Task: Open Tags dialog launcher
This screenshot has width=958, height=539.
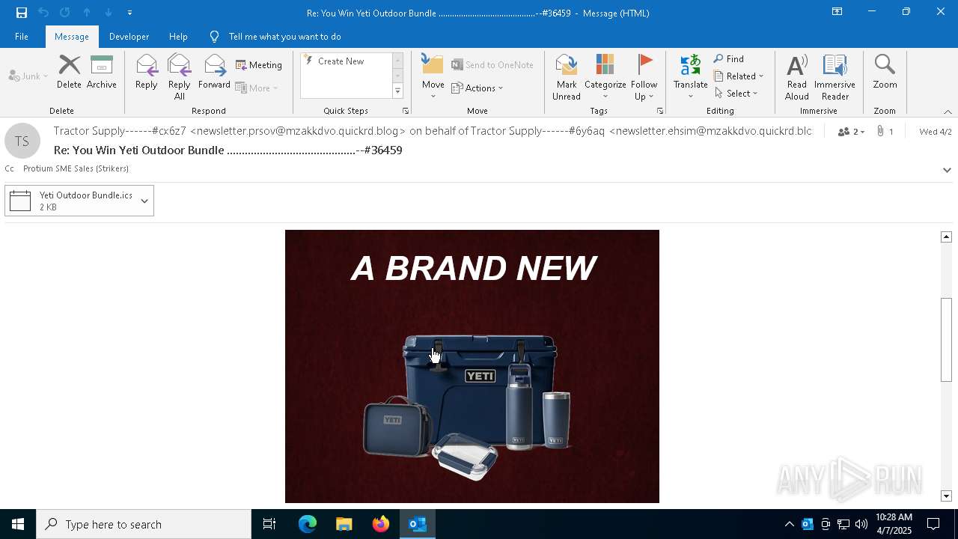Action: coord(660,111)
